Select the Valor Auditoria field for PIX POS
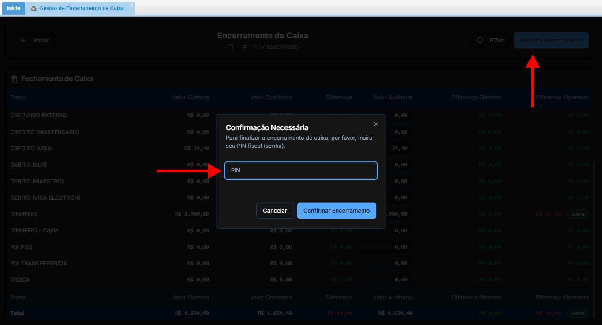This screenshot has height=325, width=602. click(x=385, y=247)
